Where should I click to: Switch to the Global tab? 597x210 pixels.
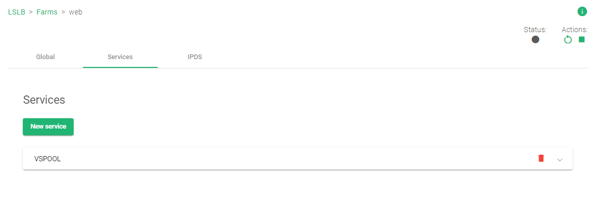pos(45,57)
